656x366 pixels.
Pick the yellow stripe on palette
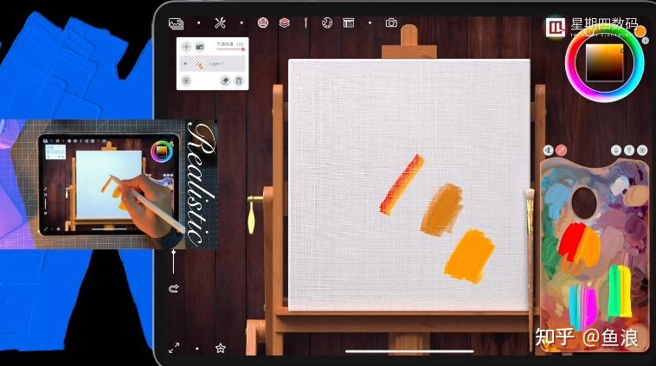coord(626,291)
